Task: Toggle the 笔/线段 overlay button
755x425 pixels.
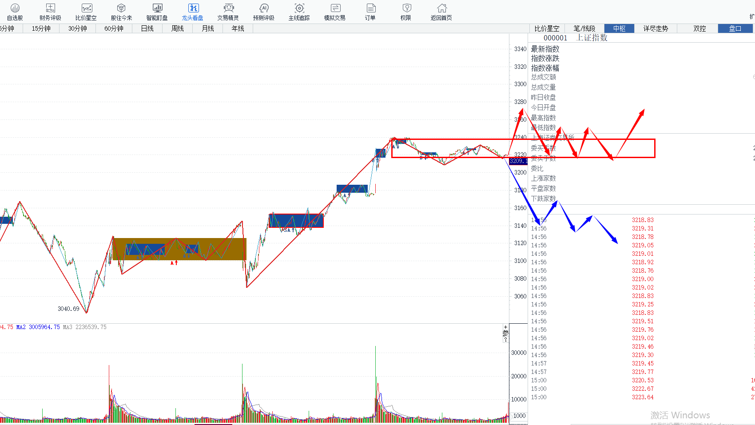Action: pos(584,28)
